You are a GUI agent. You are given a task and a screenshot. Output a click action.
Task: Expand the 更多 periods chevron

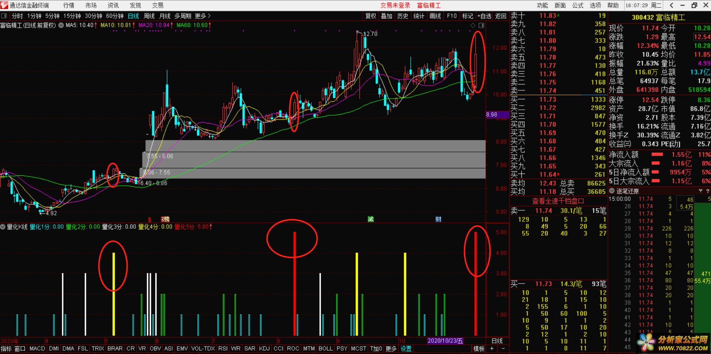tap(203, 16)
